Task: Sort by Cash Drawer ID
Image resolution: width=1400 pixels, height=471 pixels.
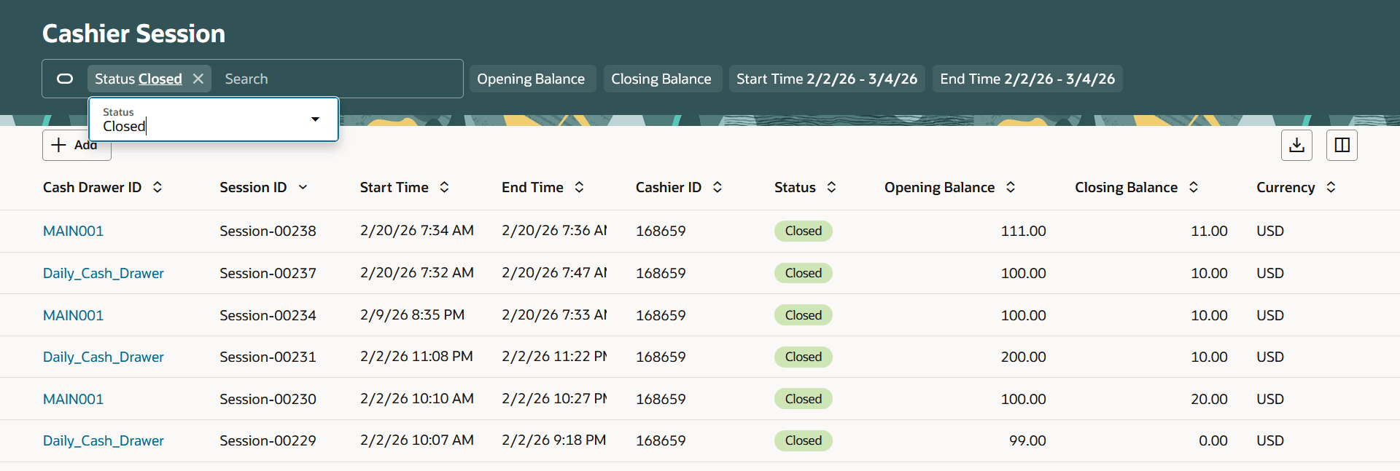Action: coord(157,187)
